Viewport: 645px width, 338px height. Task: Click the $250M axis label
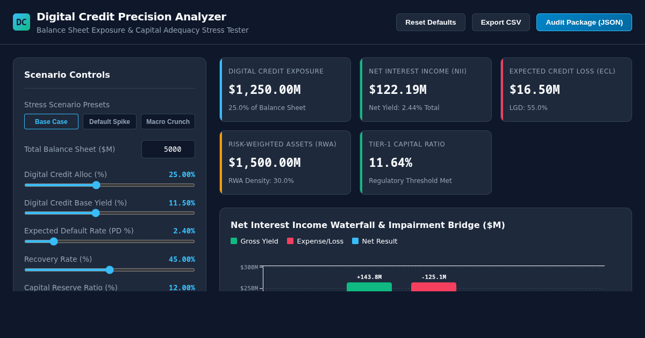pos(249,288)
